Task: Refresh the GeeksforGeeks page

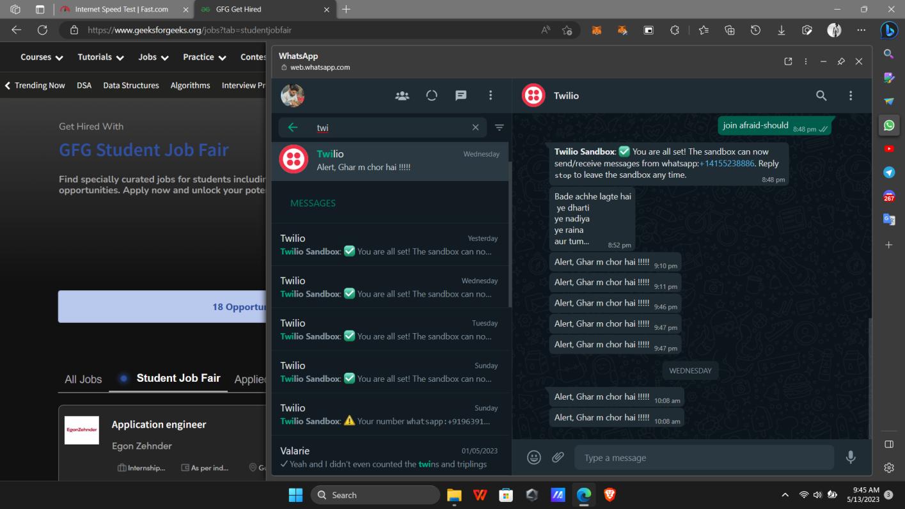Action: [43, 30]
